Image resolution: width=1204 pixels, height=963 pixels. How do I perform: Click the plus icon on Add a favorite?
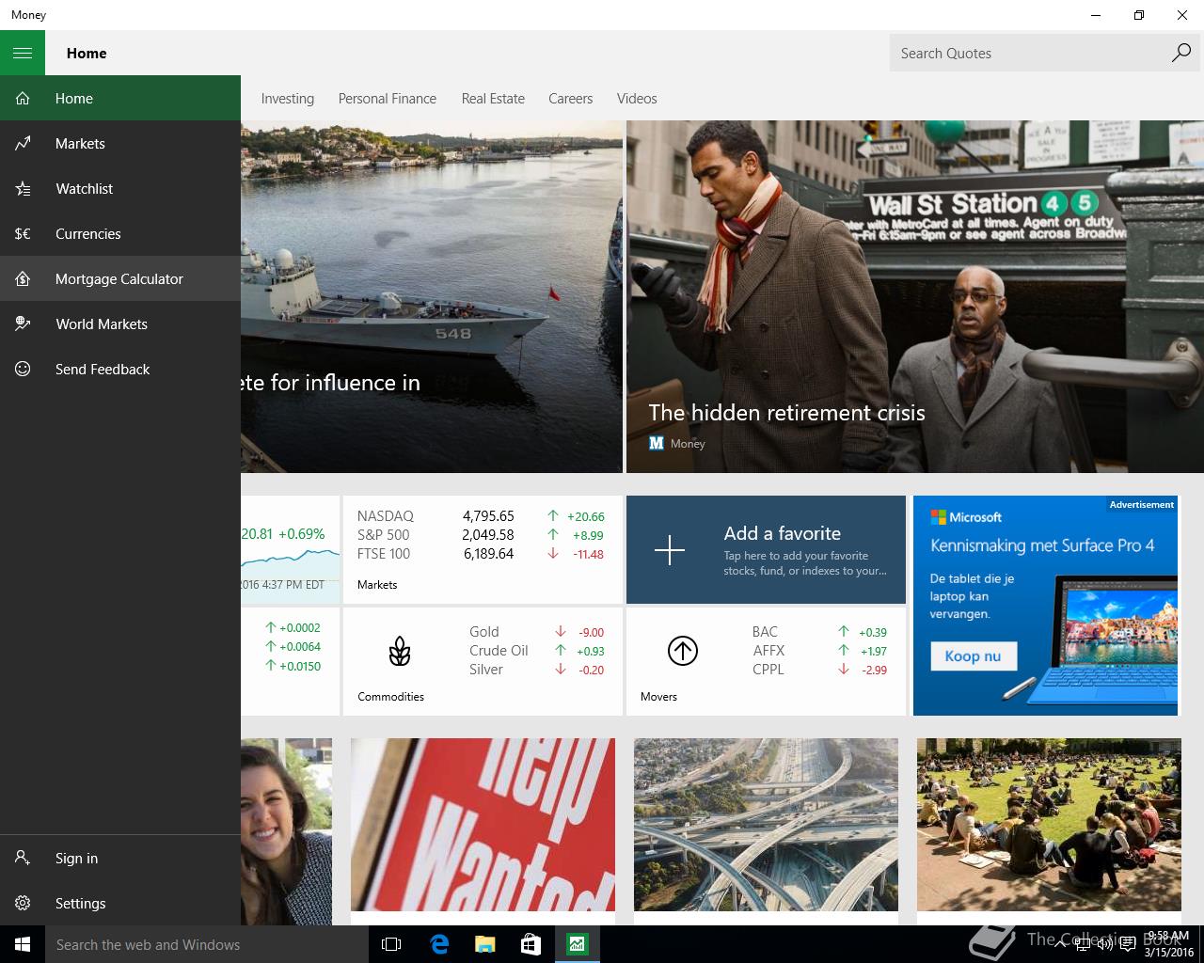click(x=670, y=549)
